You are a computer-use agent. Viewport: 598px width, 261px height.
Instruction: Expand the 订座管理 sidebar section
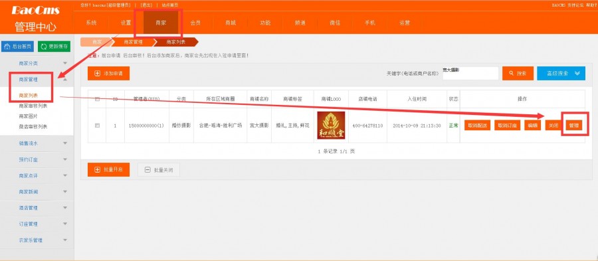37,224
